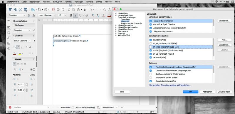Click the font color red swatch in sidebar
The height and width of the screenshot is (114, 235).
click(14, 53)
